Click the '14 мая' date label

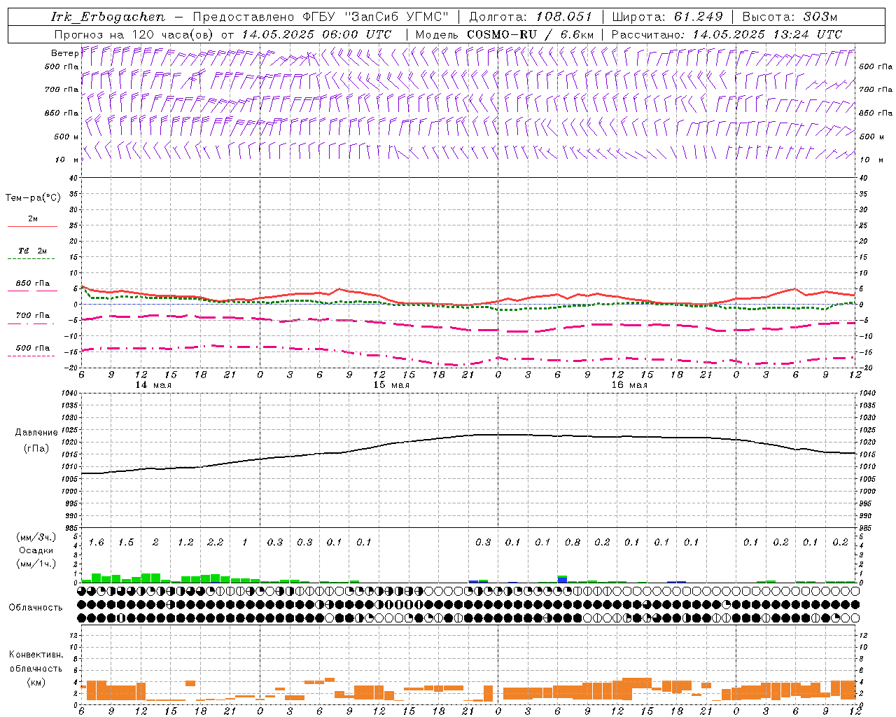153,385
